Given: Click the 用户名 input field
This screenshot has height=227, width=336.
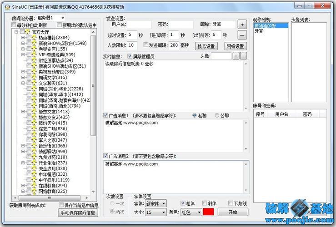Looking at the screenshot, I should tap(139, 25).
